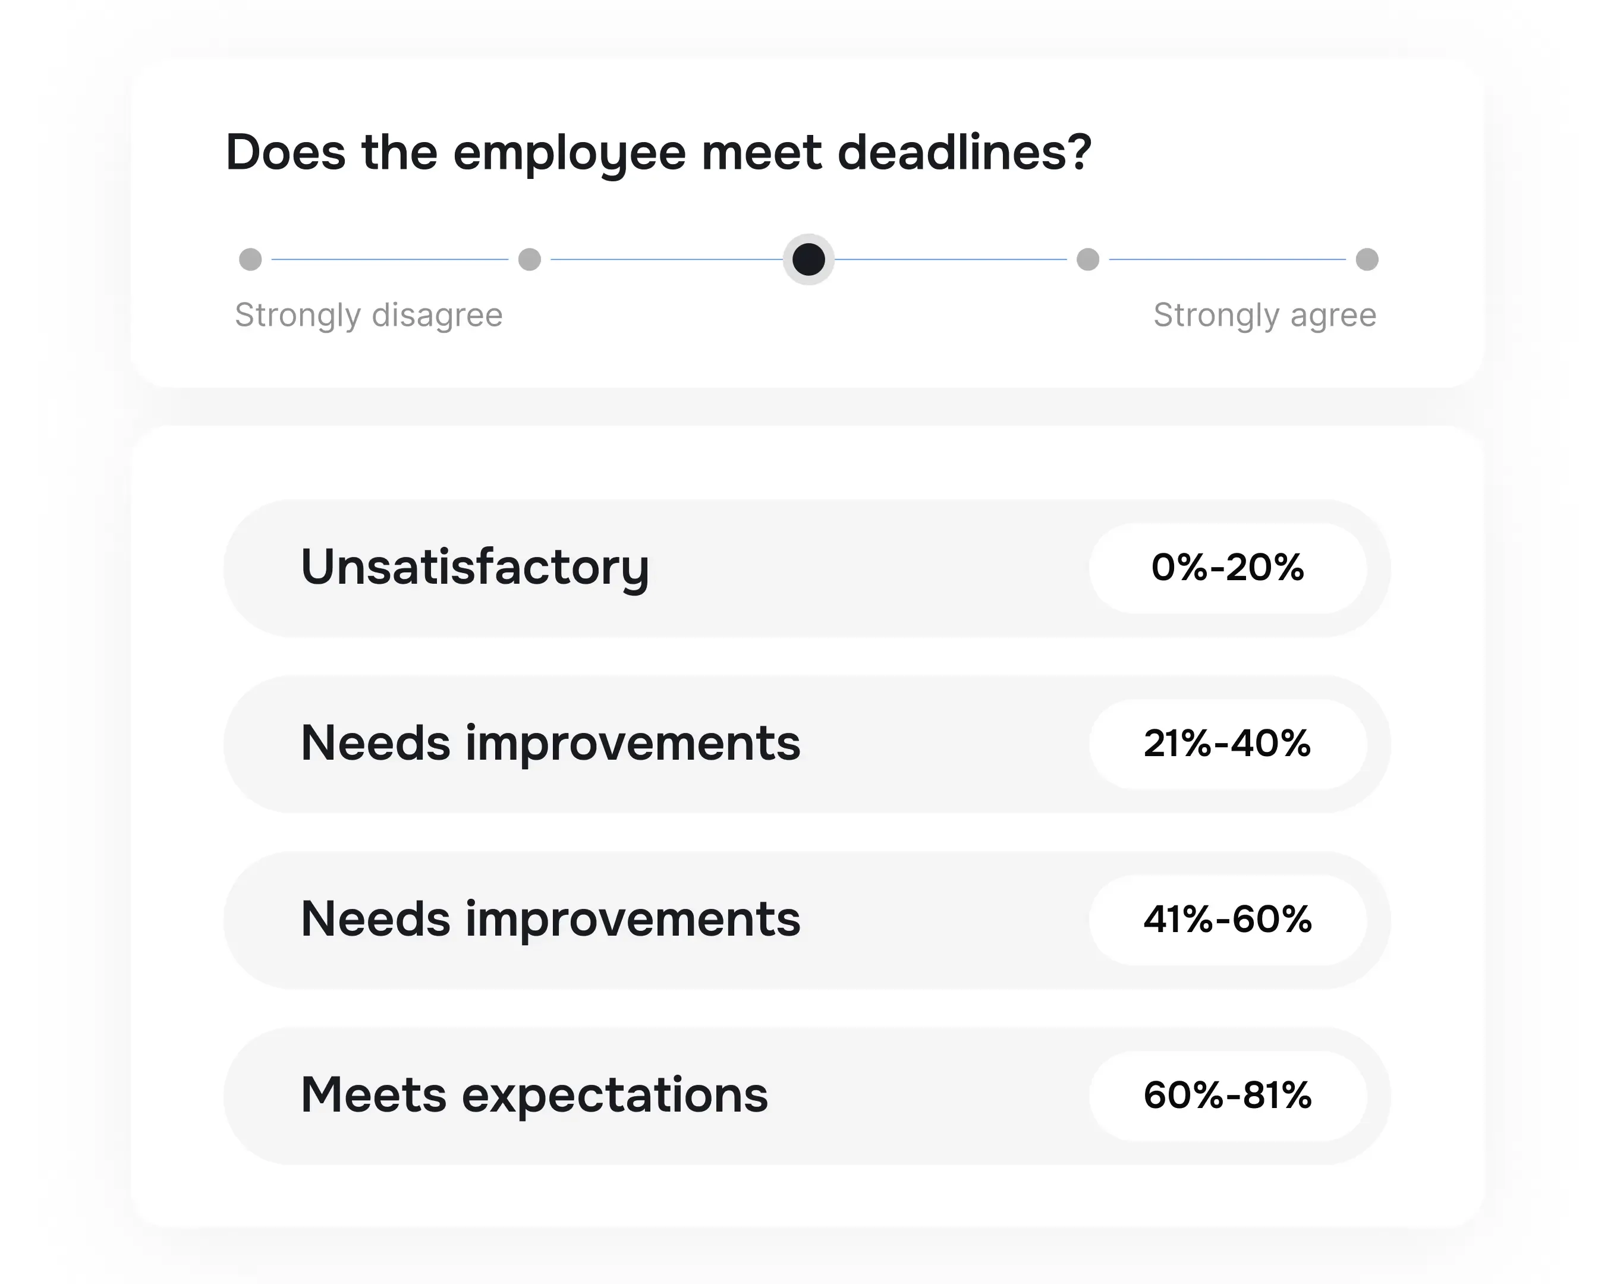The width and height of the screenshot is (1617, 1284).
Task: Select the leftmost dot on the agreement scale
Action: click(x=250, y=260)
